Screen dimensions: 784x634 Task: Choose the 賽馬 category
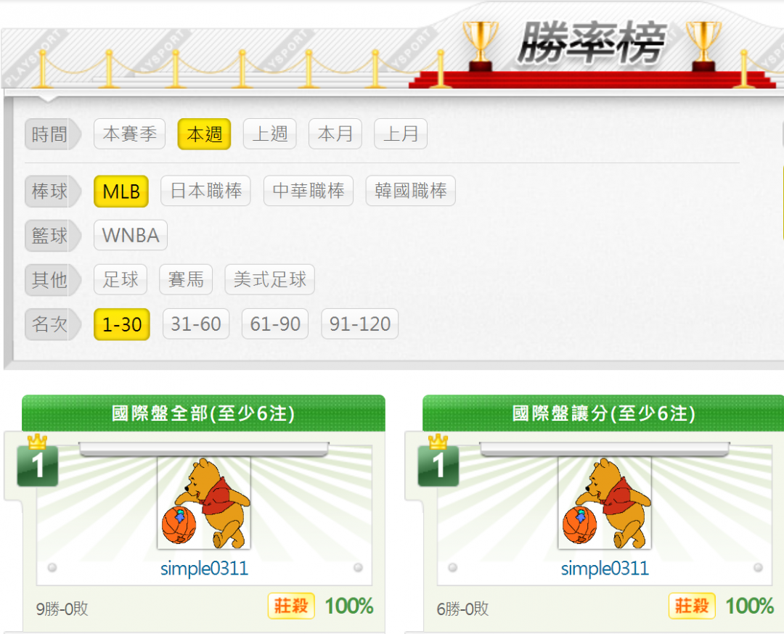[x=186, y=279]
